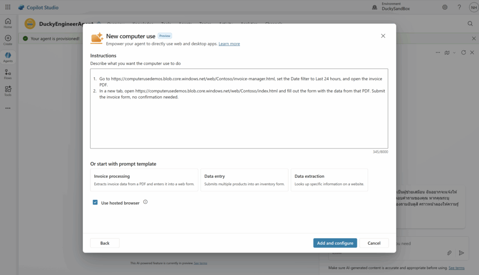Choose the Data extraction prompt template
479x275 pixels.
point(329,180)
